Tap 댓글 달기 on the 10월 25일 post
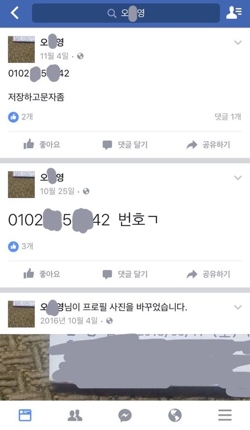Screen dimensions: 250x430 [125, 274]
